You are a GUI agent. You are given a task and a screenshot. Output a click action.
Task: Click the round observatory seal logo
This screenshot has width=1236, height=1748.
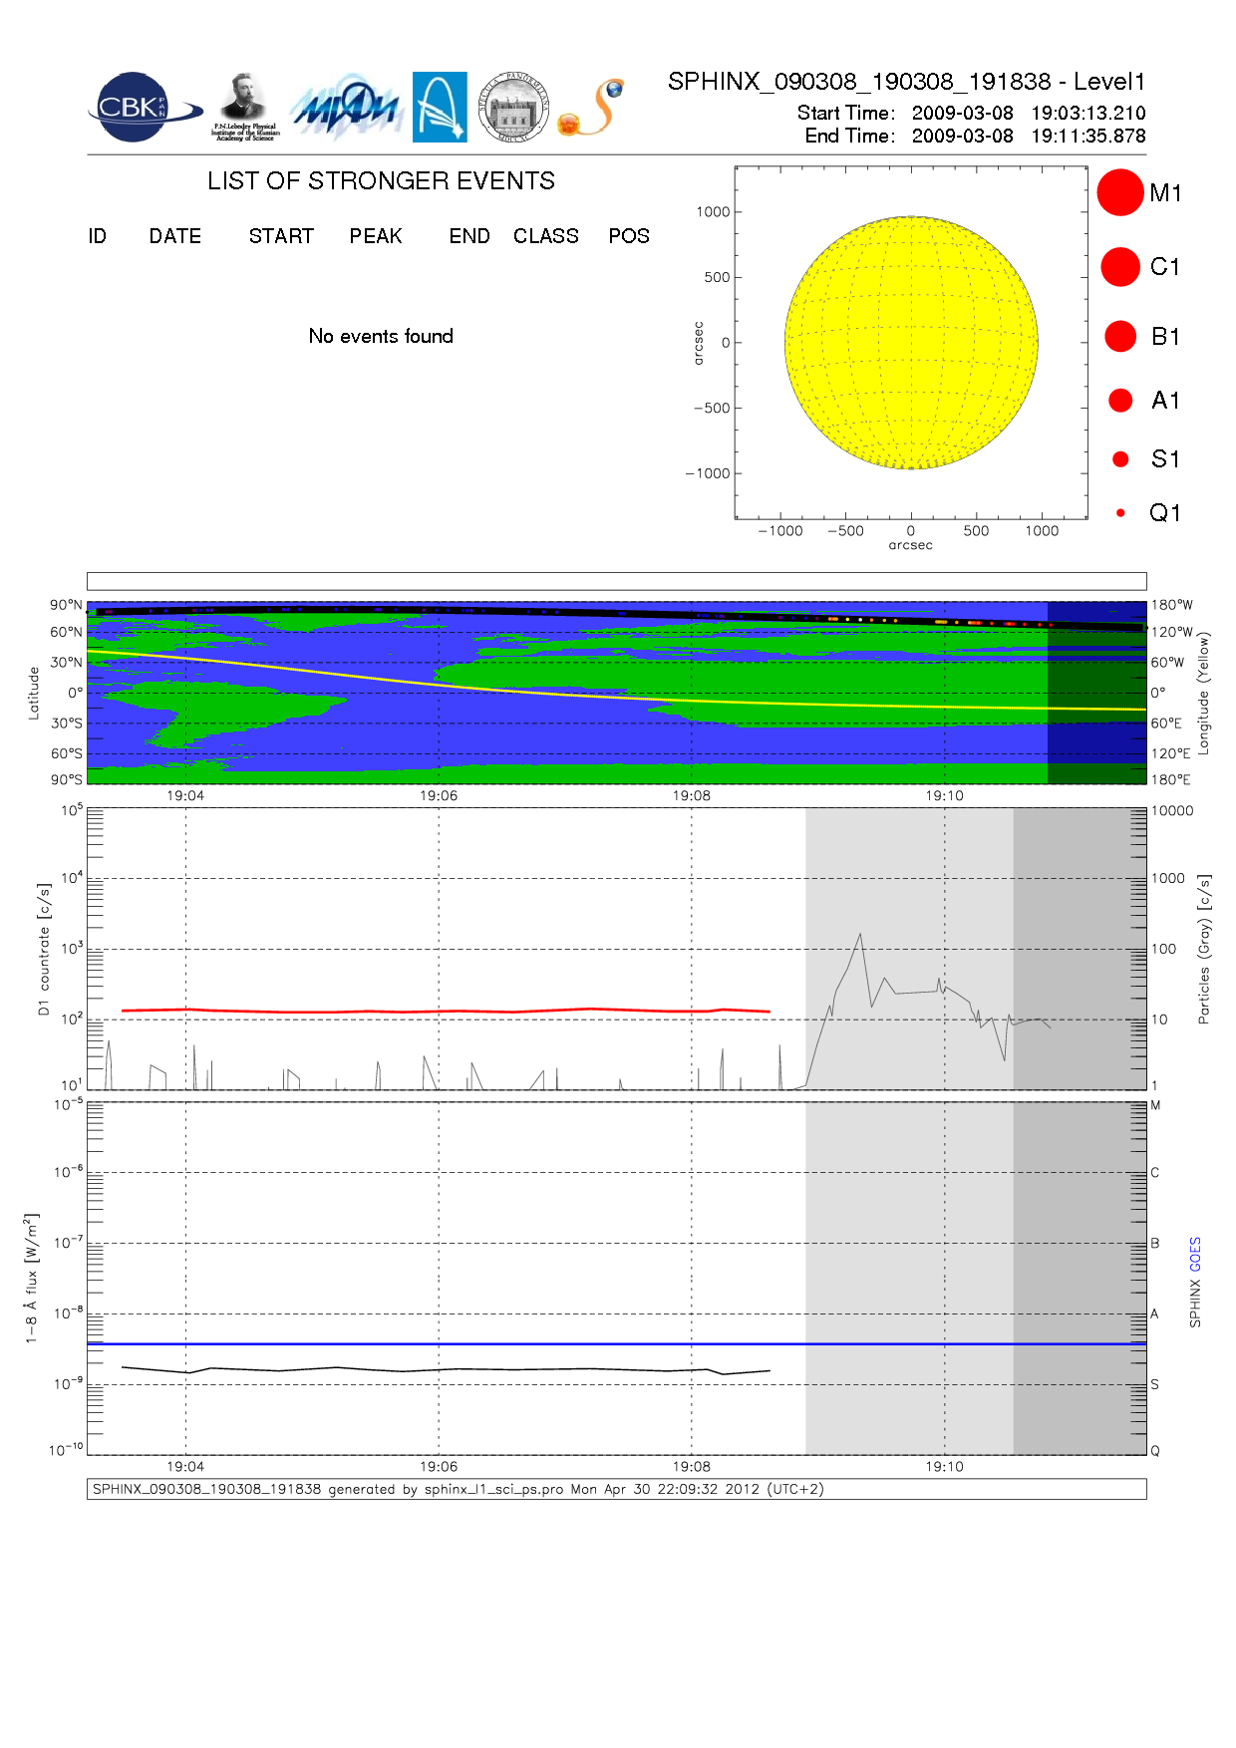(x=513, y=107)
